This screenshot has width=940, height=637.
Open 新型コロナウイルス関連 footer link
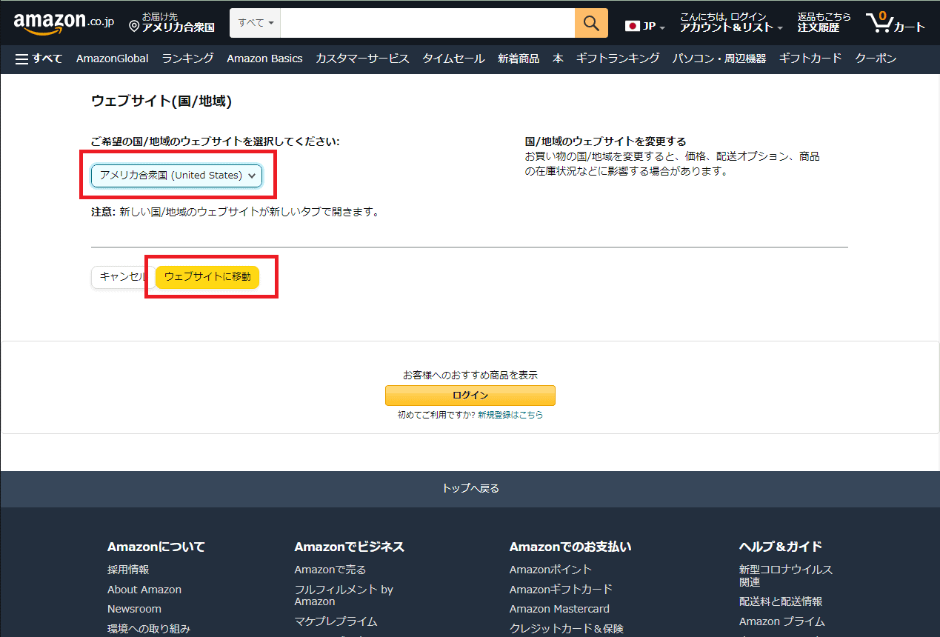786,576
